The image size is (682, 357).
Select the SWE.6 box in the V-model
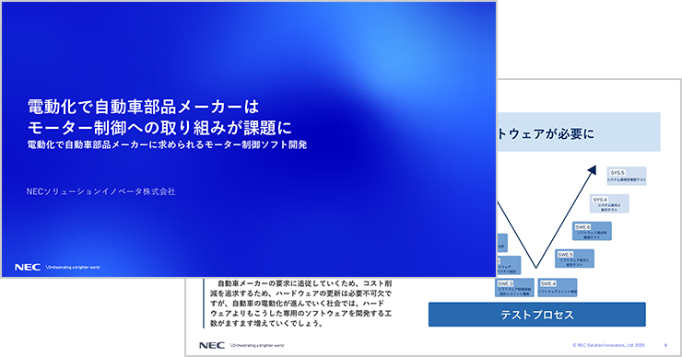[592, 231]
